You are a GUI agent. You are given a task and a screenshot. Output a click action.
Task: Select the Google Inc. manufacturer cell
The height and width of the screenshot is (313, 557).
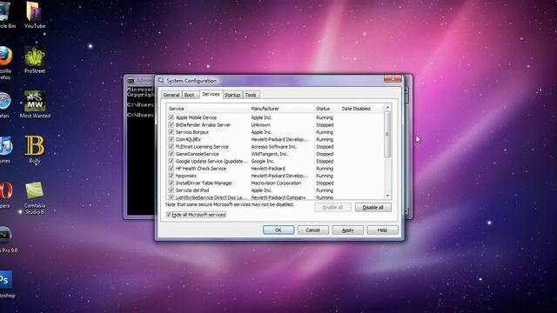pos(263,161)
